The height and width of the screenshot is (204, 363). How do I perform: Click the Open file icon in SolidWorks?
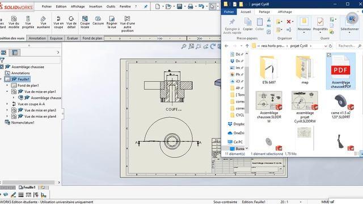[168, 6]
